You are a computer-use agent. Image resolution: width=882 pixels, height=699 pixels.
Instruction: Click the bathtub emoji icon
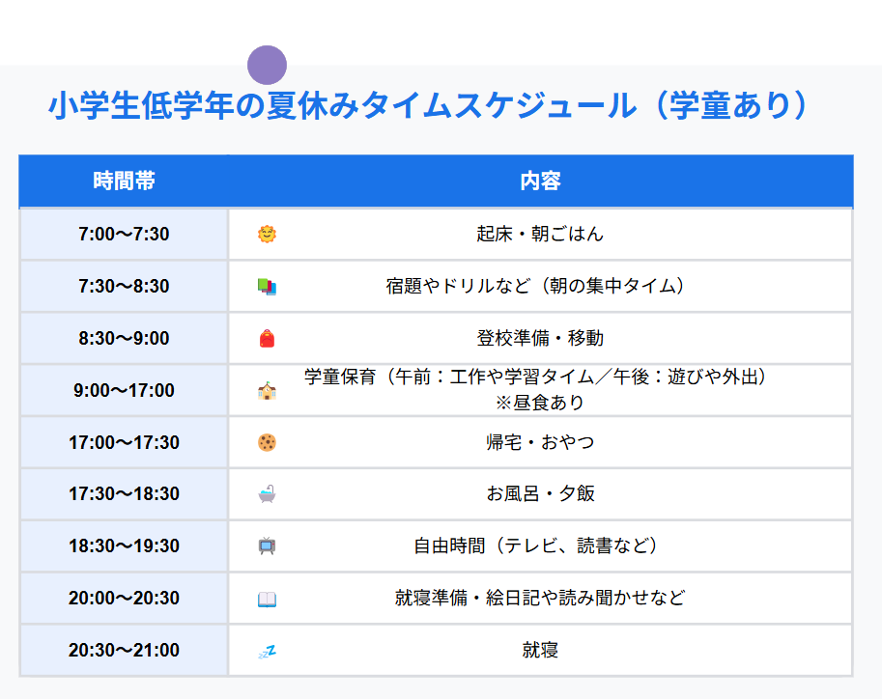pos(267,494)
